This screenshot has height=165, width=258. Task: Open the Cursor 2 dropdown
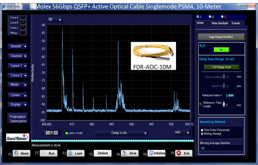click(x=18, y=75)
